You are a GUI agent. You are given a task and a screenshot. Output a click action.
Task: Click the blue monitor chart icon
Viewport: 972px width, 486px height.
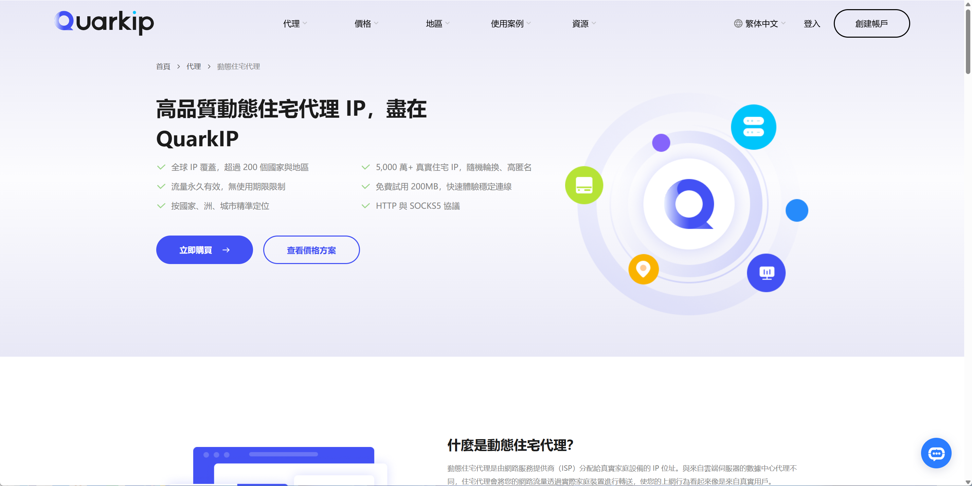pyautogui.click(x=766, y=273)
